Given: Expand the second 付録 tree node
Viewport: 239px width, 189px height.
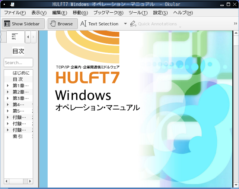Looking at the screenshot, I should tap(7, 124).
